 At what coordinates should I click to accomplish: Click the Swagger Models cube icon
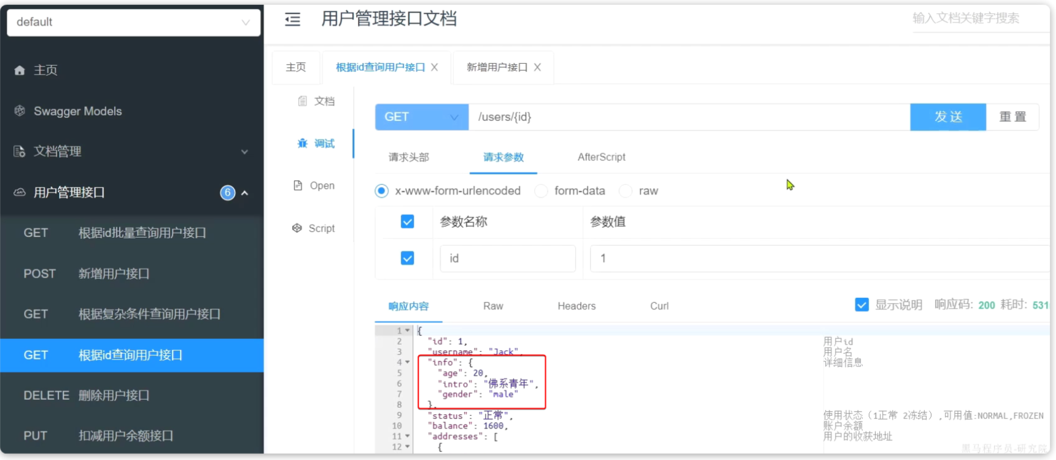coord(20,111)
